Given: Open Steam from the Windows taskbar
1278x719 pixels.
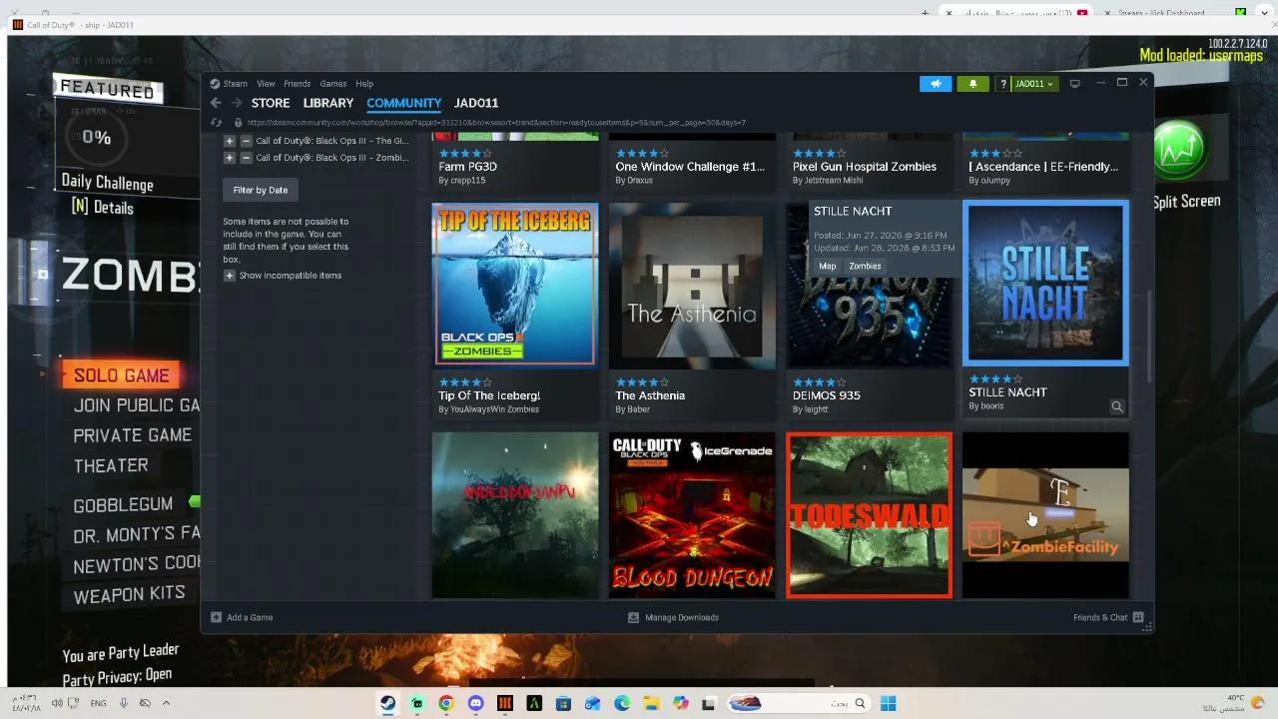Looking at the screenshot, I should point(387,703).
